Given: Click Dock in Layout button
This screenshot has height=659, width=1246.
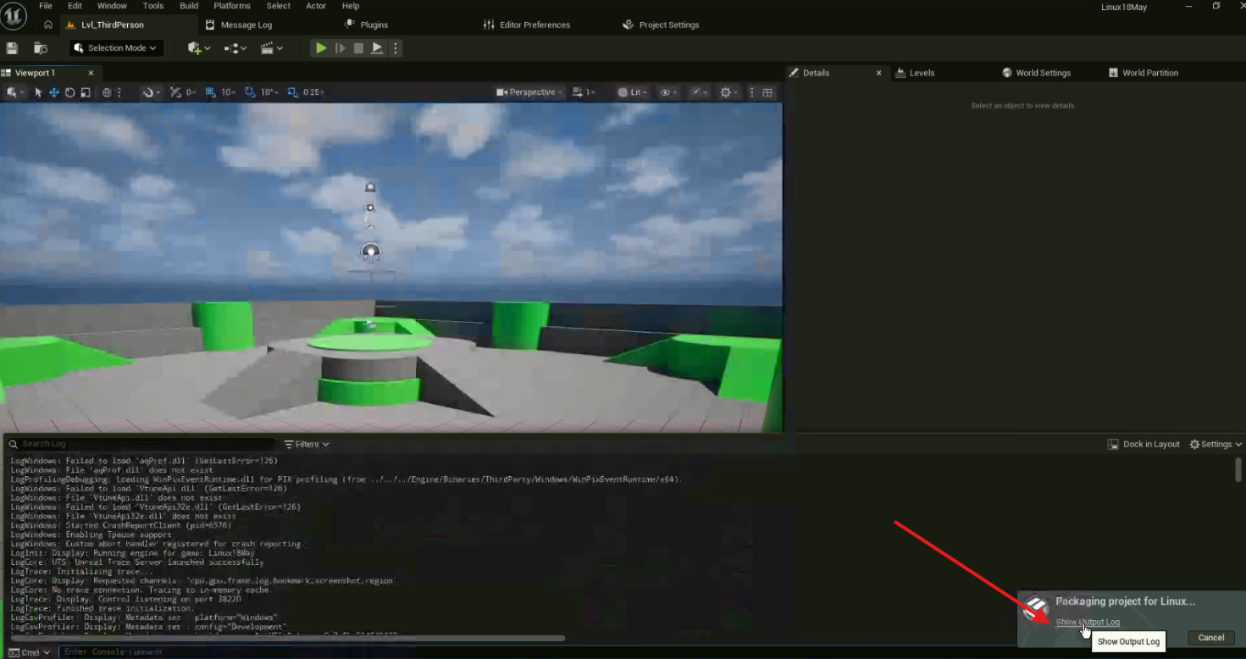Looking at the screenshot, I should (x=1144, y=444).
